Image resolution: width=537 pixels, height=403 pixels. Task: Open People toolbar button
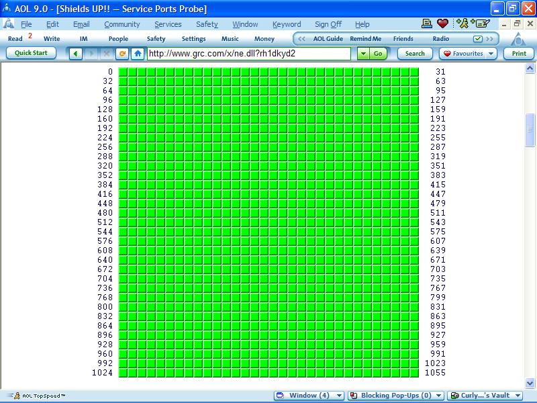point(118,39)
